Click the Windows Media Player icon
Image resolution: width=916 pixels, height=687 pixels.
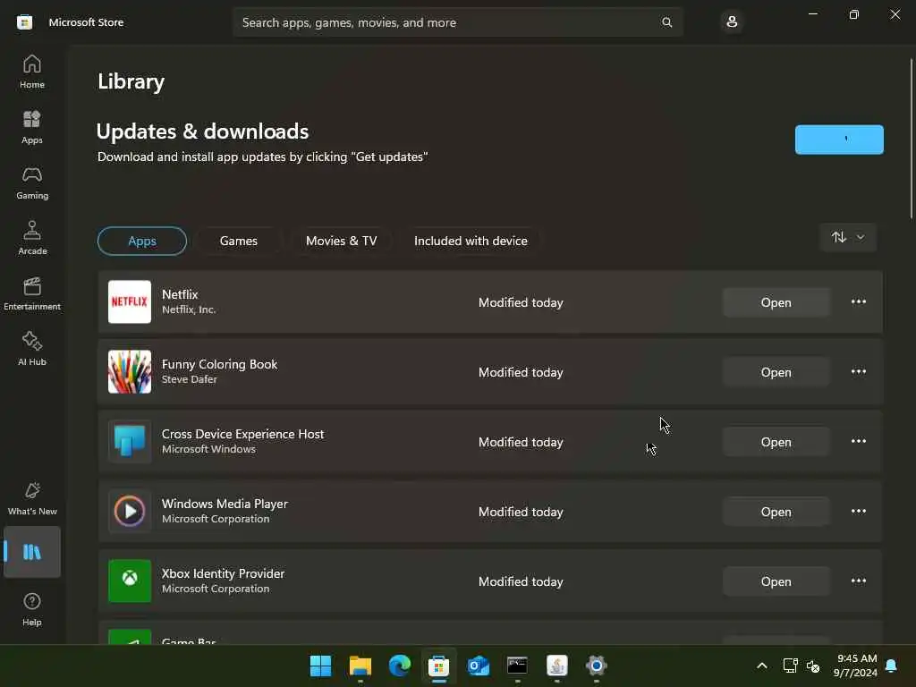(130, 511)
